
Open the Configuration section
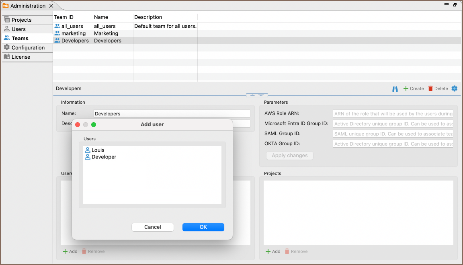pos(28,47)
